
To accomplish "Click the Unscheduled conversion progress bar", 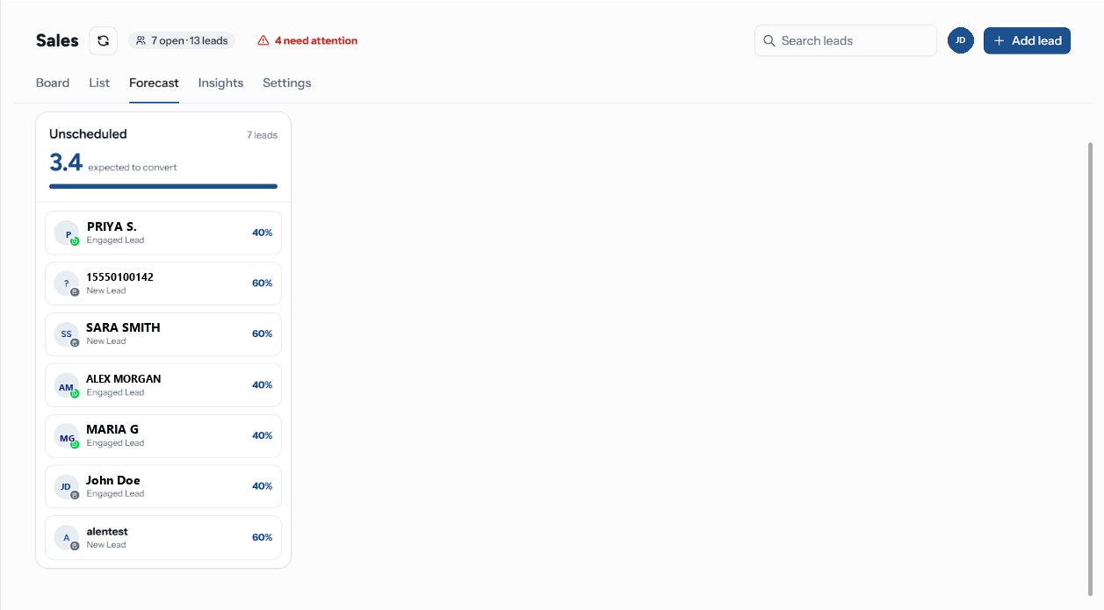I will click(163, 186).
